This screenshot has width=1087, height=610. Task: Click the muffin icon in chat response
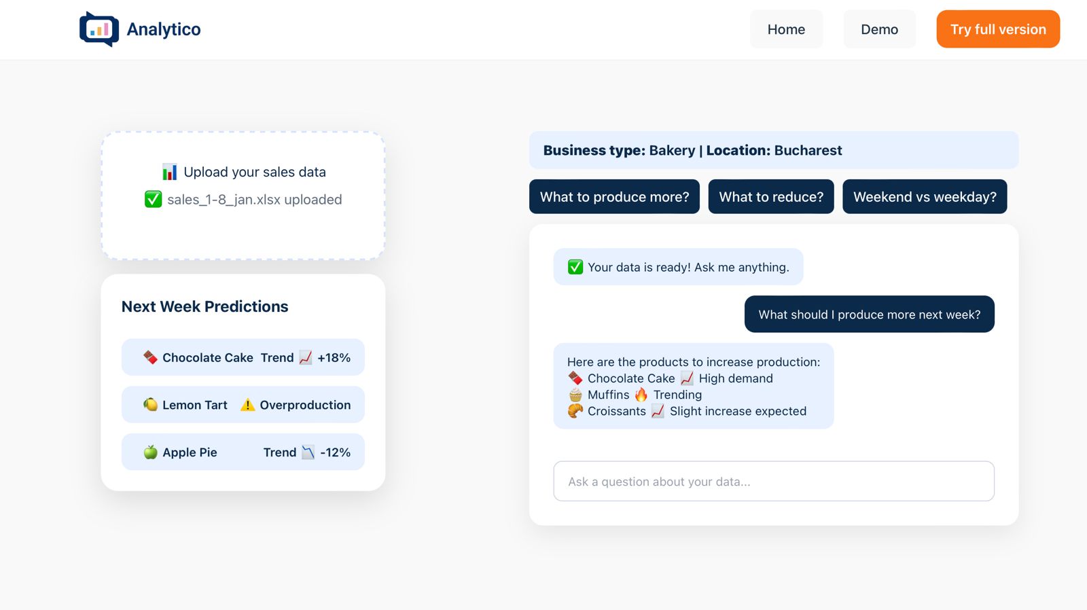pos(575,395)
